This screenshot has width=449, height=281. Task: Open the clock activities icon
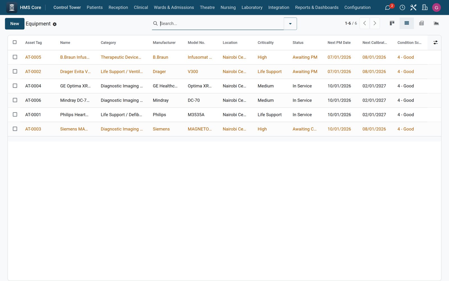402,7
